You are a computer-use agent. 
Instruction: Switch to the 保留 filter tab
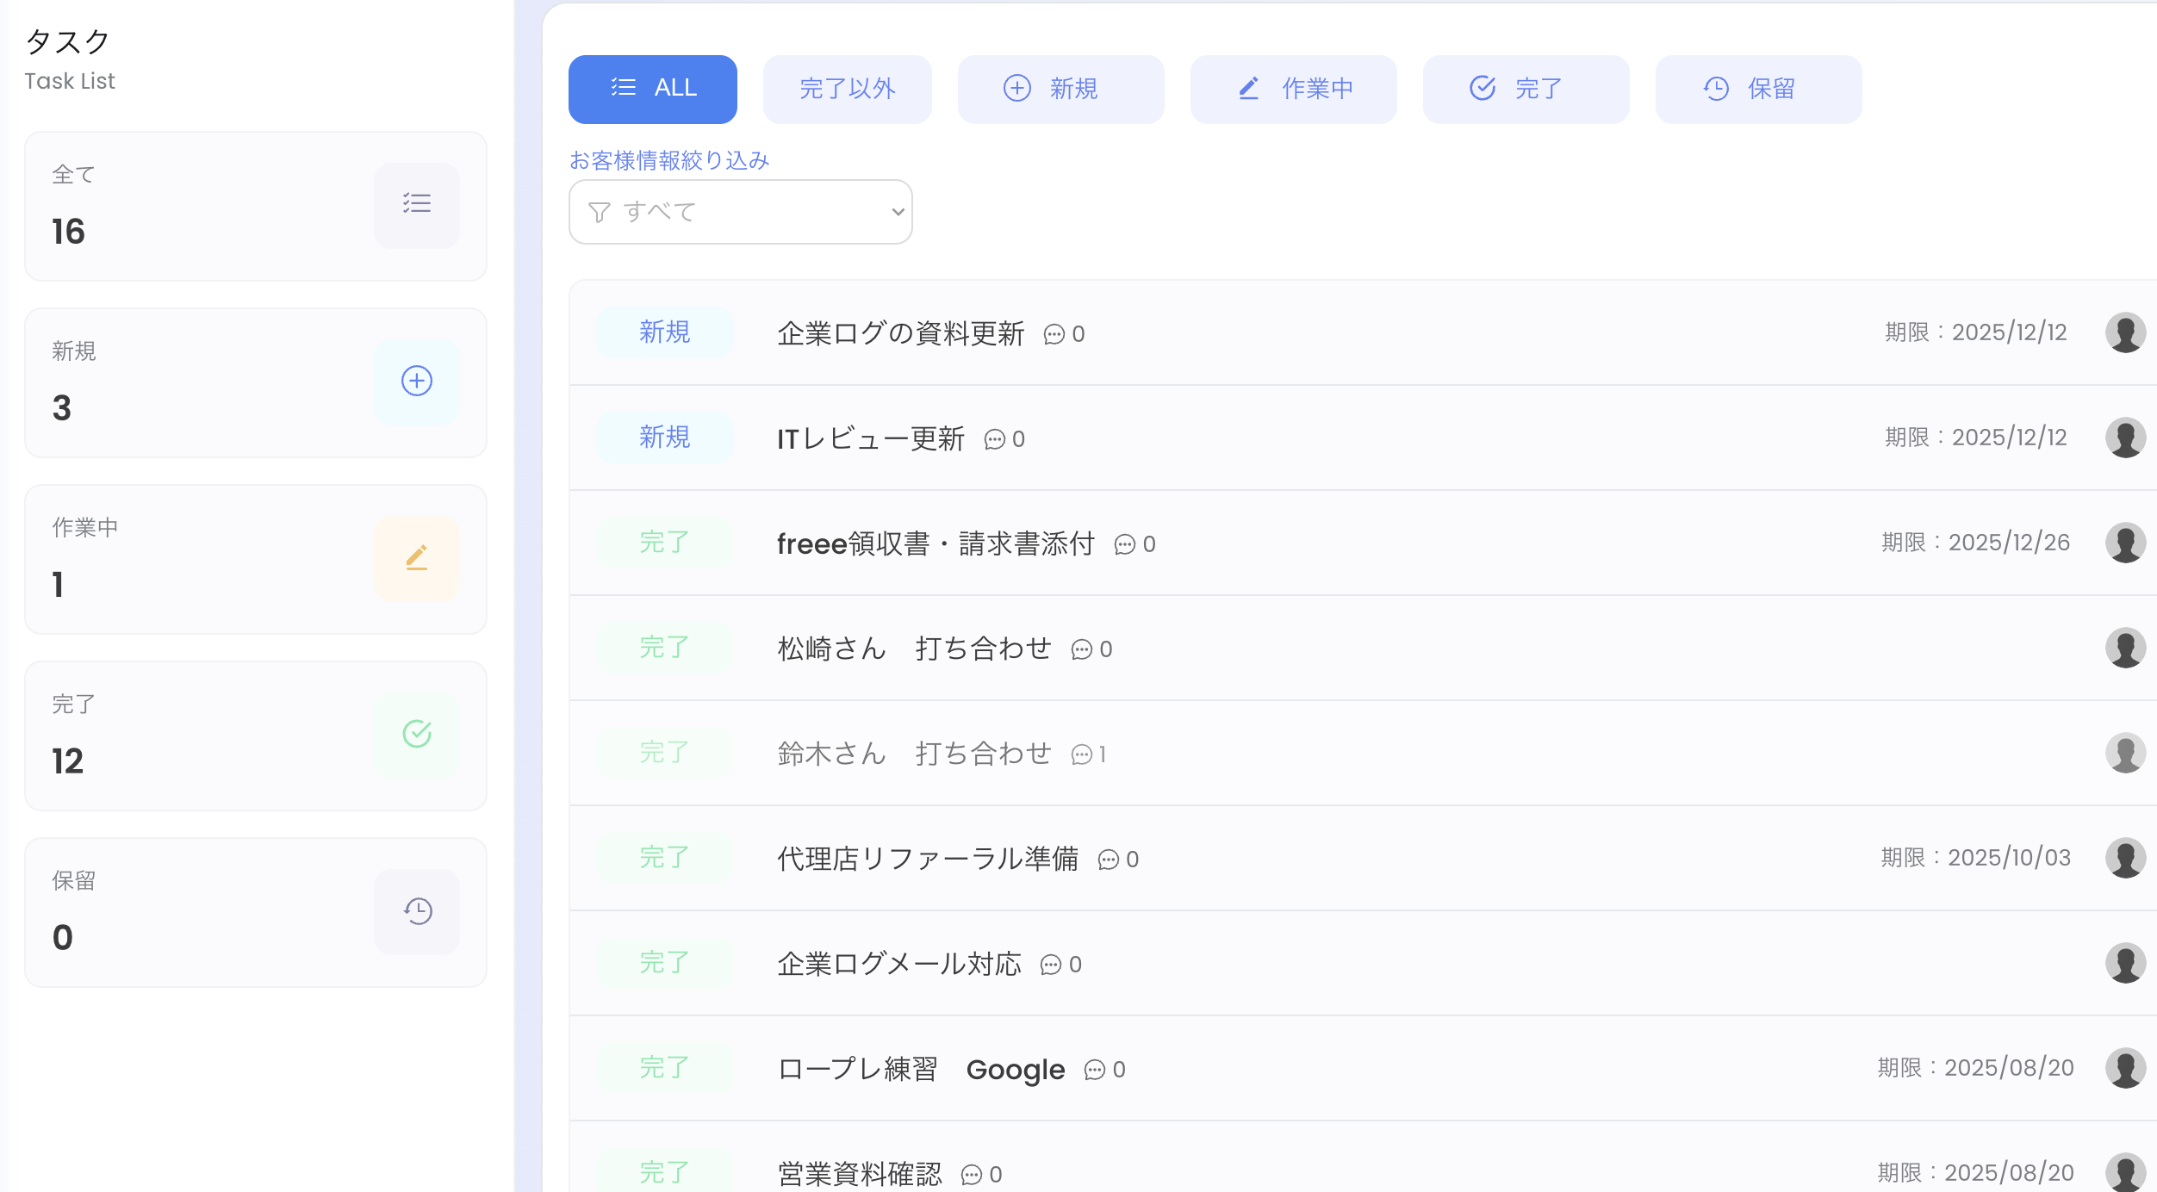point(1758,89)
